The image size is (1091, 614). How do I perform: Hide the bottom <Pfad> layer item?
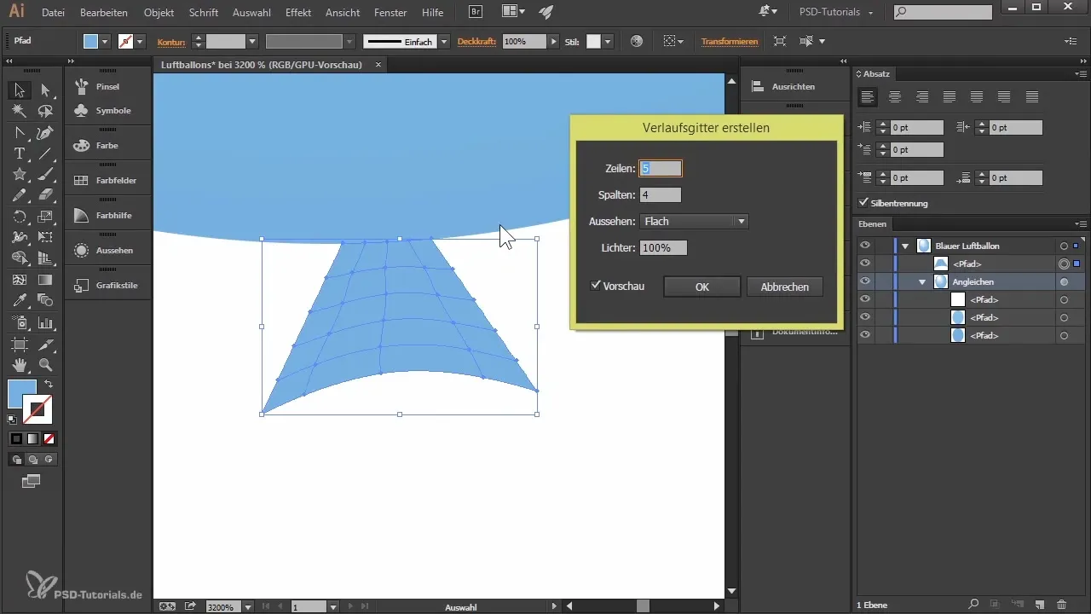tap(865, 335)
